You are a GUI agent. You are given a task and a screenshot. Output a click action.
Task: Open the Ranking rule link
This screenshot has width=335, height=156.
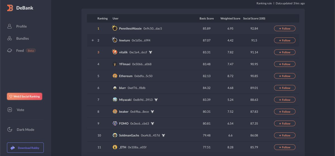click(264, 3)
